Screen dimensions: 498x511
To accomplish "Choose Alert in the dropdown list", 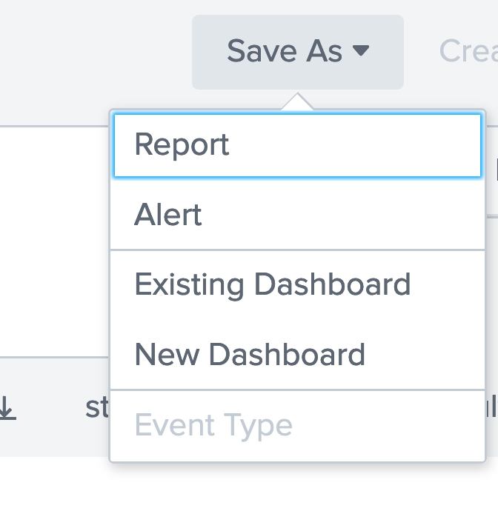I will tap(168, 216).
